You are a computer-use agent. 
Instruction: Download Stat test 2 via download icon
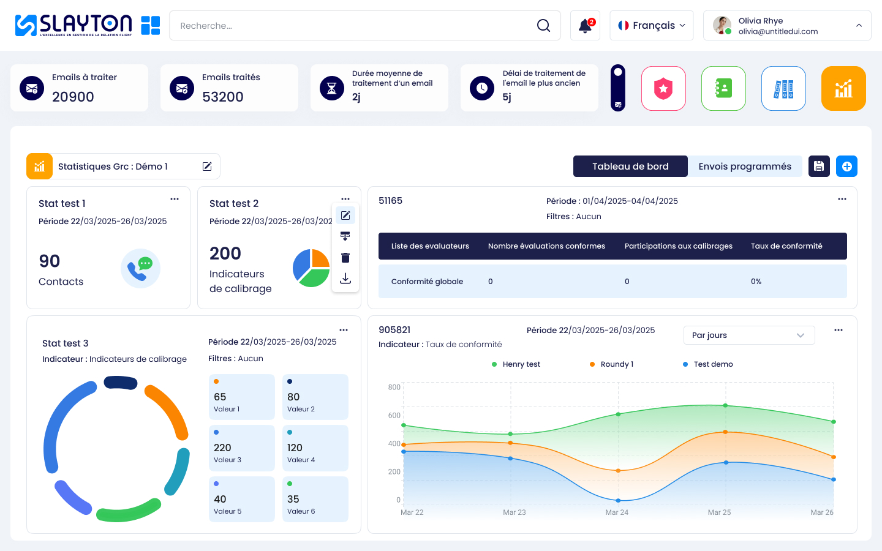click(345, 279)
